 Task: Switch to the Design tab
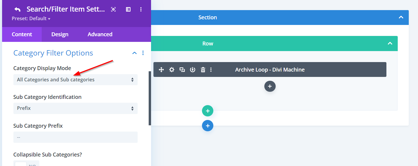pos(60,34)
